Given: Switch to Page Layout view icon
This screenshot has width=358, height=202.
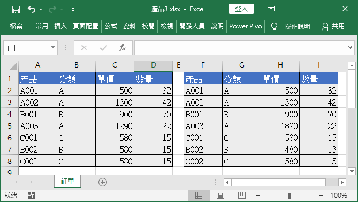Looking at the screenshot, I should point(220,196).
